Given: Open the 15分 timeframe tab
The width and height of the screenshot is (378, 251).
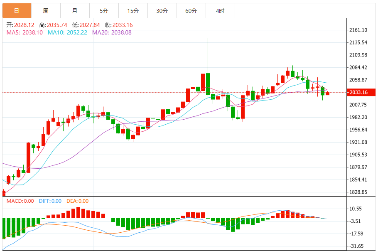Looking at the screenshot, I should point(133,11).
